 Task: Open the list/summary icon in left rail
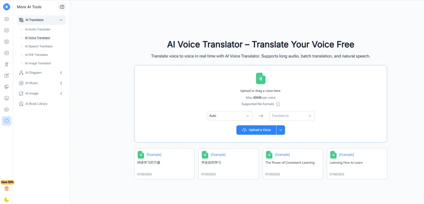(7, 42)
